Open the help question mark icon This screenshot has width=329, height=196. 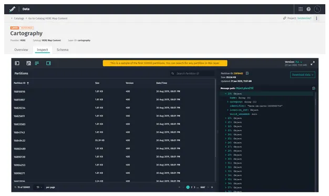pyautogui.click(x=309, y=9)
